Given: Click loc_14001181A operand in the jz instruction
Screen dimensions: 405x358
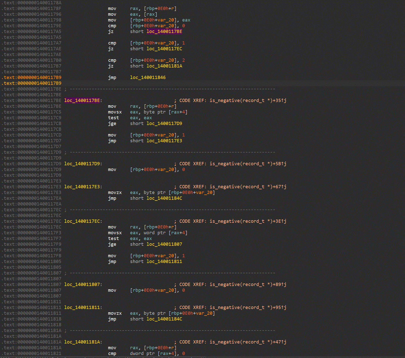Looking at the screenshot, I should pyautogui.click(x=164, y=66).
